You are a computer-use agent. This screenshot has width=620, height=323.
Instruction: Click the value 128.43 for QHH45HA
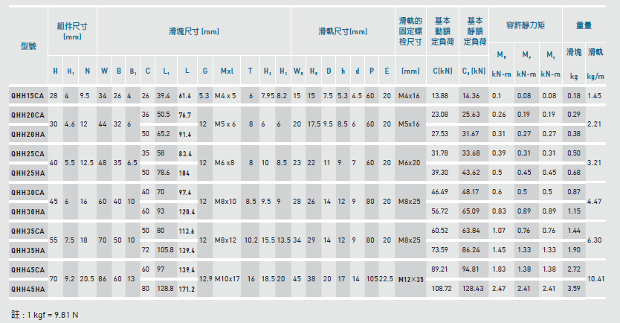click(x=473, y=289)
